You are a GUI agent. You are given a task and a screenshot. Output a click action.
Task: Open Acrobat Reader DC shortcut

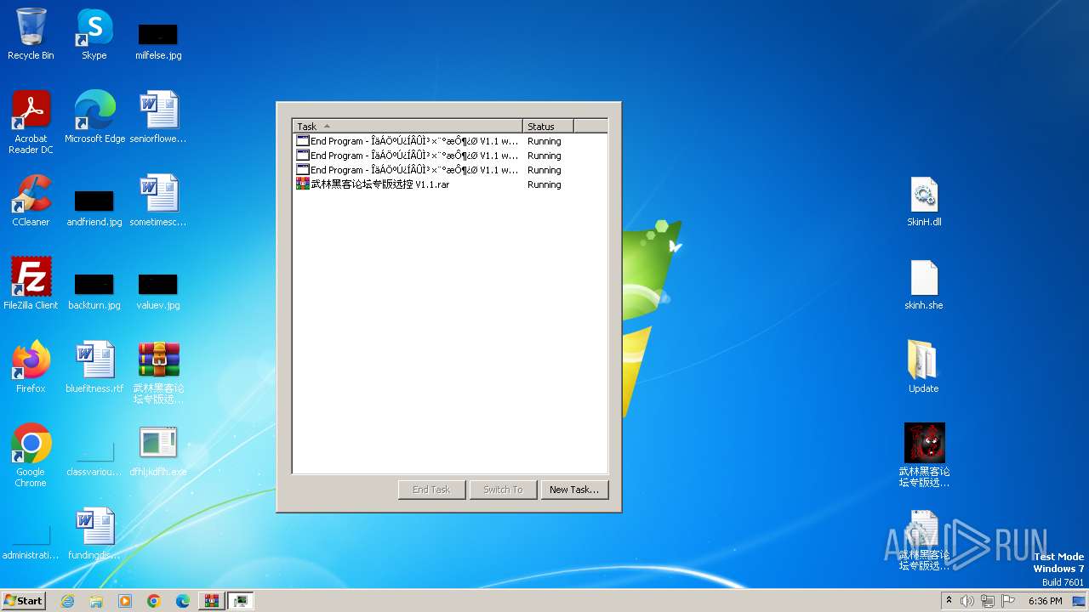[31, 122]
